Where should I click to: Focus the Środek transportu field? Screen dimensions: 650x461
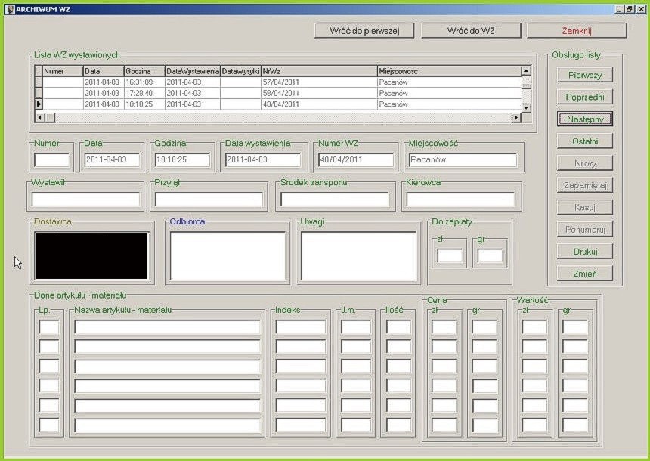(x=335, y=200)
